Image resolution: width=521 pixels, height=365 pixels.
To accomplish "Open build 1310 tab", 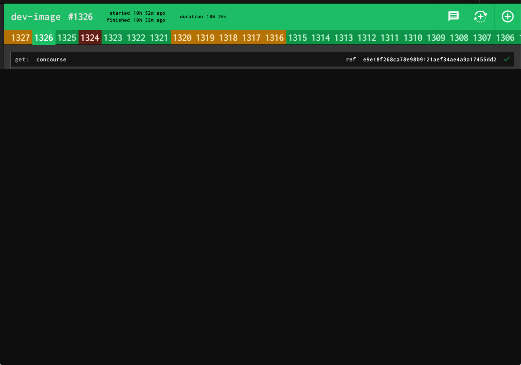I will coord(413,38).
